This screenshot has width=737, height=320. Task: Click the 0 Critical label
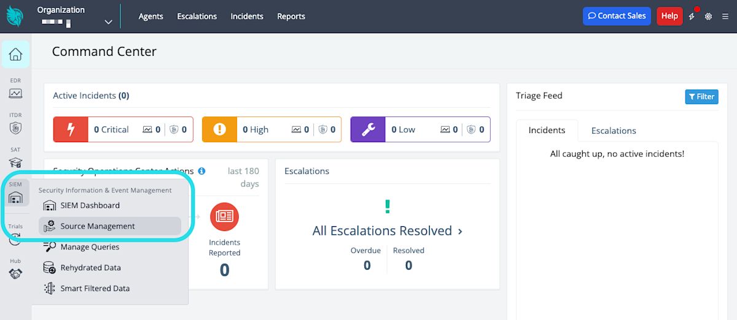(111, 129)
